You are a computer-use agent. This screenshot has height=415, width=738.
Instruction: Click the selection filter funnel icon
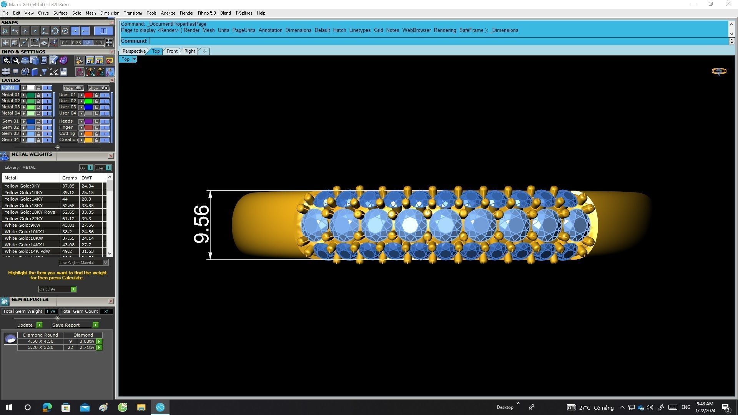click(44, 72)
